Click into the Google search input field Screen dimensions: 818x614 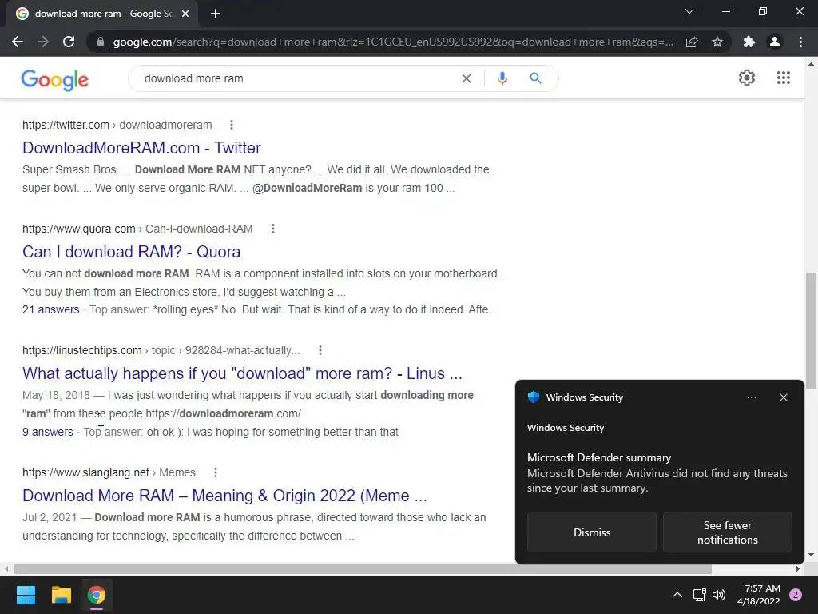click(297, 78)
